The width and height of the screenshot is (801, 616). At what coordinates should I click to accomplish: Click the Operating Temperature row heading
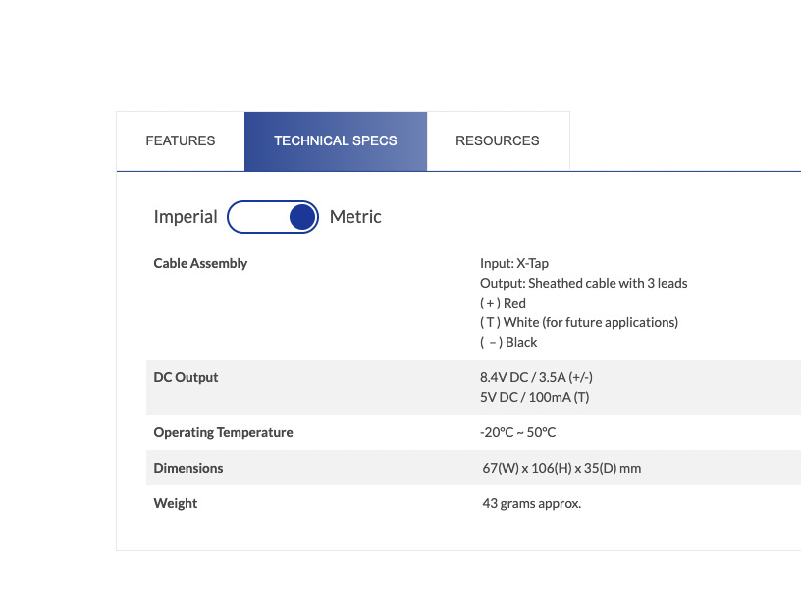(x=223, y=432)
